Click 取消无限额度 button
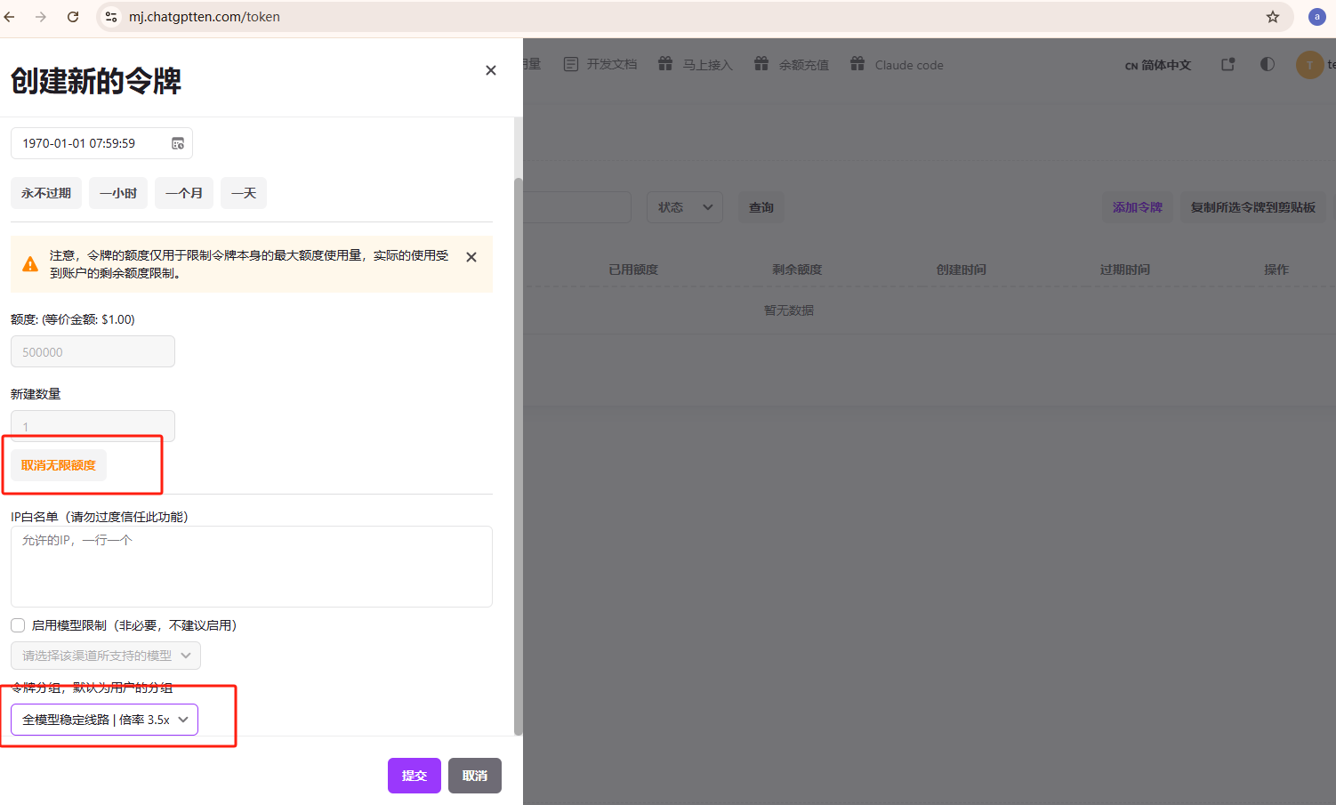 (x=59, y=465)
